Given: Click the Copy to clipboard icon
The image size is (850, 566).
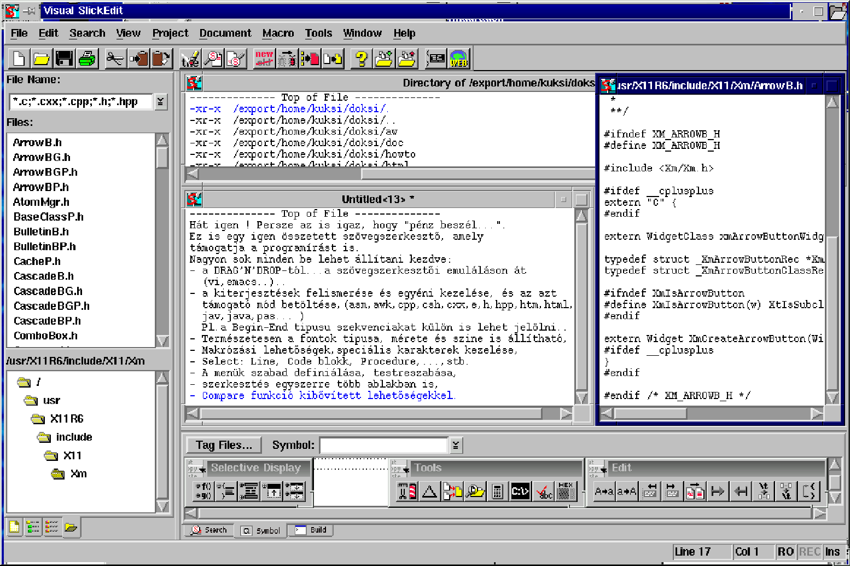Looking at the screenshot, I should [x=139, y=58].
